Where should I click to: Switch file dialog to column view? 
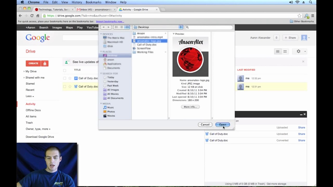coord(127,27)
